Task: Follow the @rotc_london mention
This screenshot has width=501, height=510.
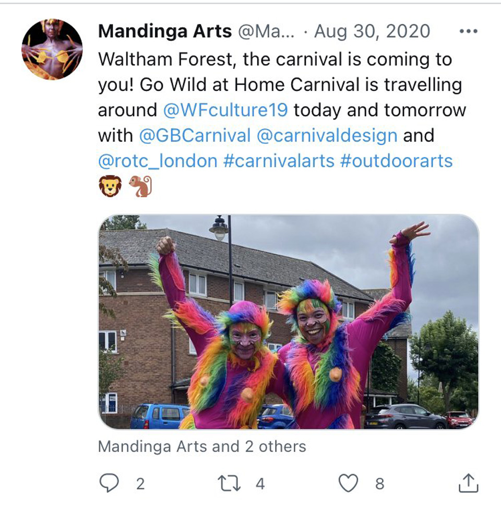Action: (158, 161)
